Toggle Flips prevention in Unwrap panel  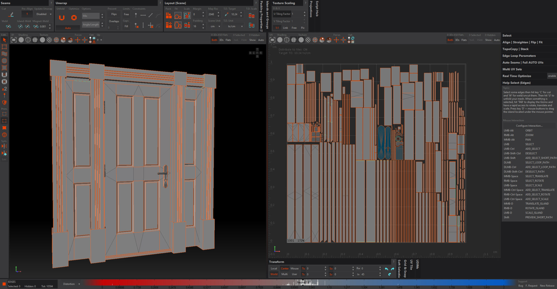click(114, 14)
